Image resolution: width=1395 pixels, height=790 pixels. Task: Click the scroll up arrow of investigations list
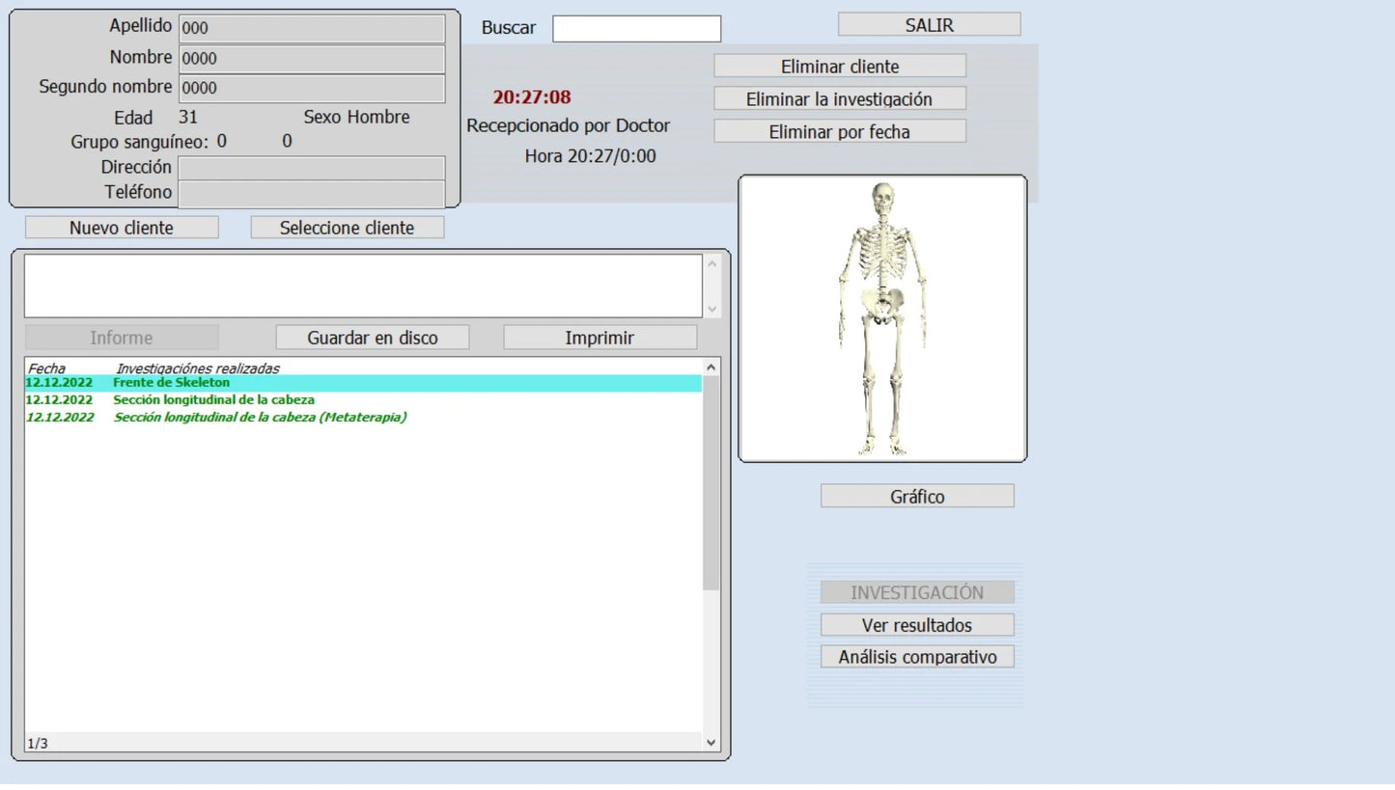click(x=711, y=368)
